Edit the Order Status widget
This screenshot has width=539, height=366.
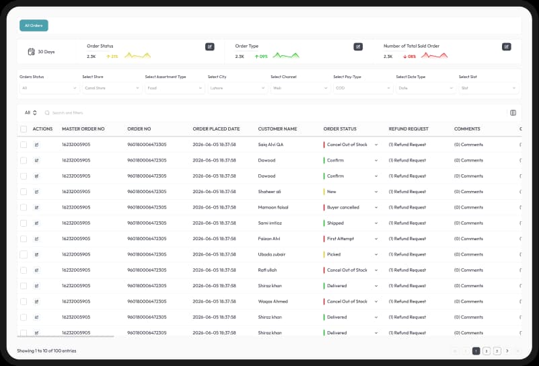210,46
